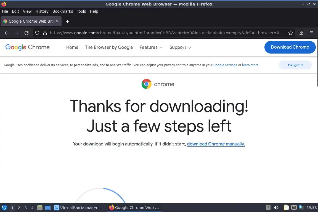Open the Edit menu
Screen dimensions: 318x212
[15, 11]
